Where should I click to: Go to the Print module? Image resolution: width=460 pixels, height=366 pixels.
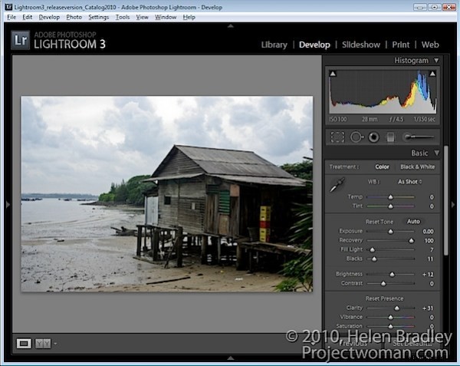[400, 45]
